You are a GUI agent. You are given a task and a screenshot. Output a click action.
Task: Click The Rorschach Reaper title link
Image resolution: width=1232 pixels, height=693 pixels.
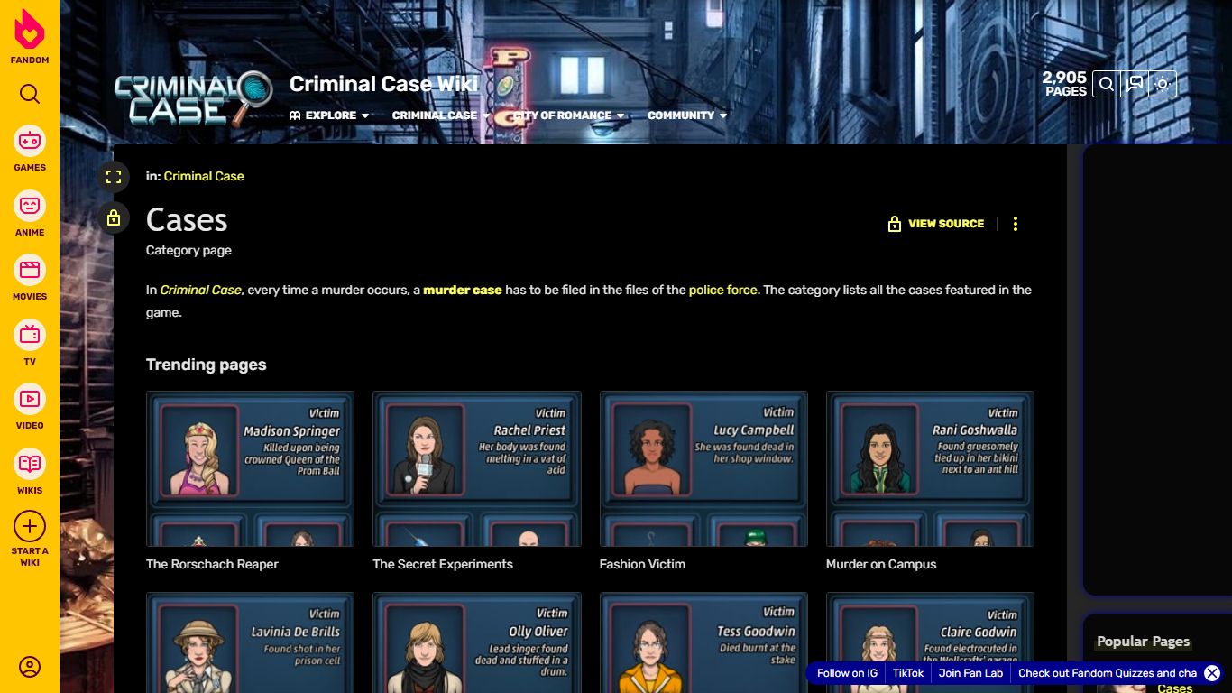(x=212, y=564)
